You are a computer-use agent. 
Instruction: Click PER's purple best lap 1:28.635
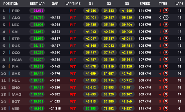[37, 10]
